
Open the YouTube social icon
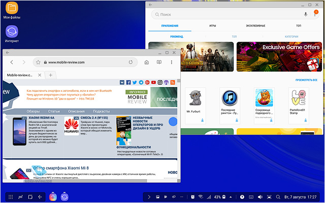(x=153, y=82)
